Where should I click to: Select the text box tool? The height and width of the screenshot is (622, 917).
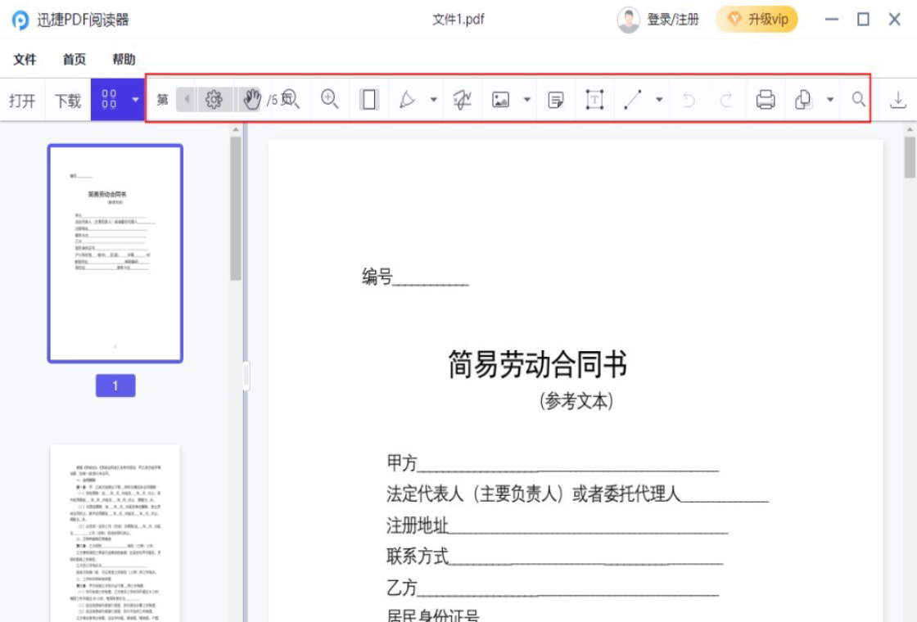pyautogui.click(x=594, y=98)
